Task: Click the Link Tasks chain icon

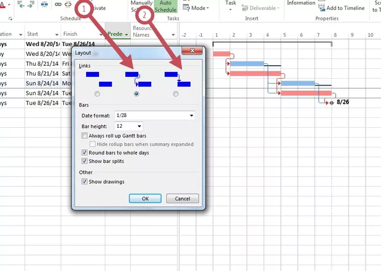Action: (x=58, y=4)
